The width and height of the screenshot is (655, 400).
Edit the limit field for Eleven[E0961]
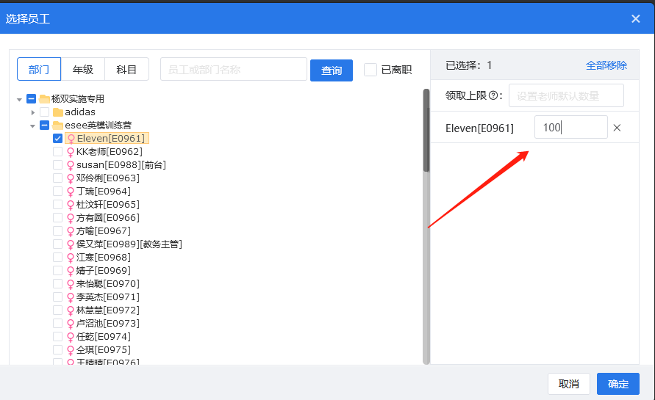coord(570,127)
